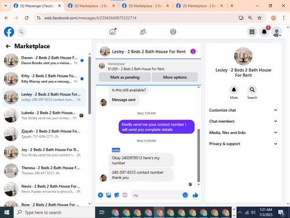Screen dimensions: 290x218
Task: Open Zjayah conversation in chat list
Action: [43, 134]
